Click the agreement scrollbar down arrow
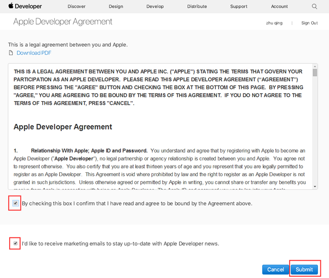Image resolution: width=329 pixels, height=278 pixels. coord(315,186)
